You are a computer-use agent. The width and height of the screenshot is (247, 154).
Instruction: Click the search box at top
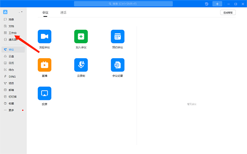coord(123,4)
